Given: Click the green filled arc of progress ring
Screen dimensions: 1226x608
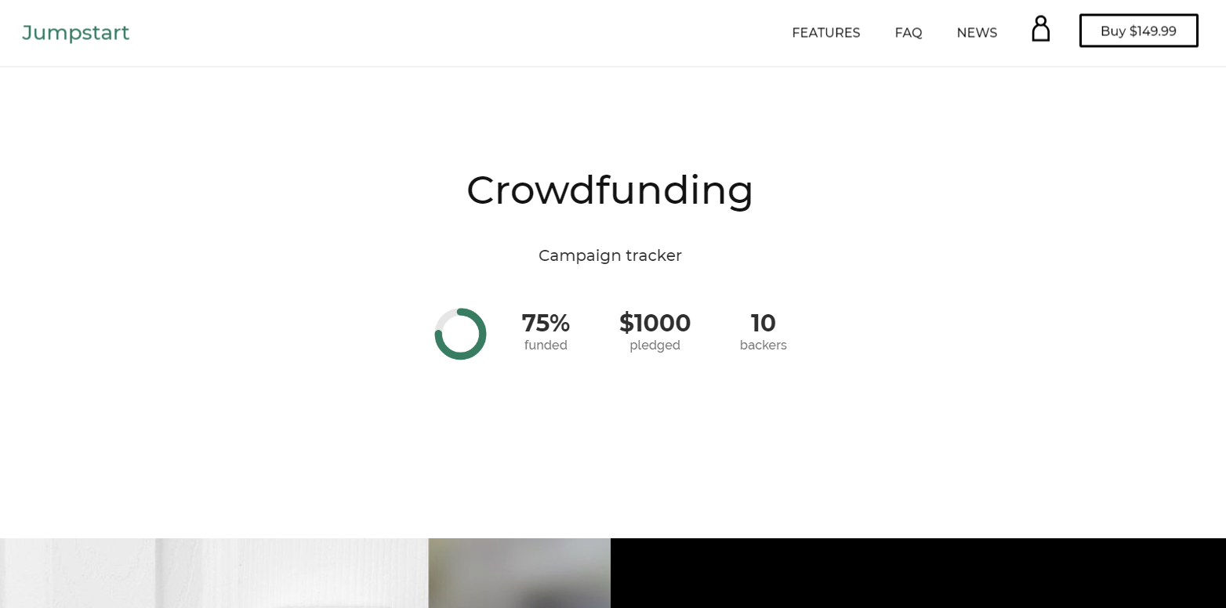Looking at the screenshot, I should tap(461, 356).
